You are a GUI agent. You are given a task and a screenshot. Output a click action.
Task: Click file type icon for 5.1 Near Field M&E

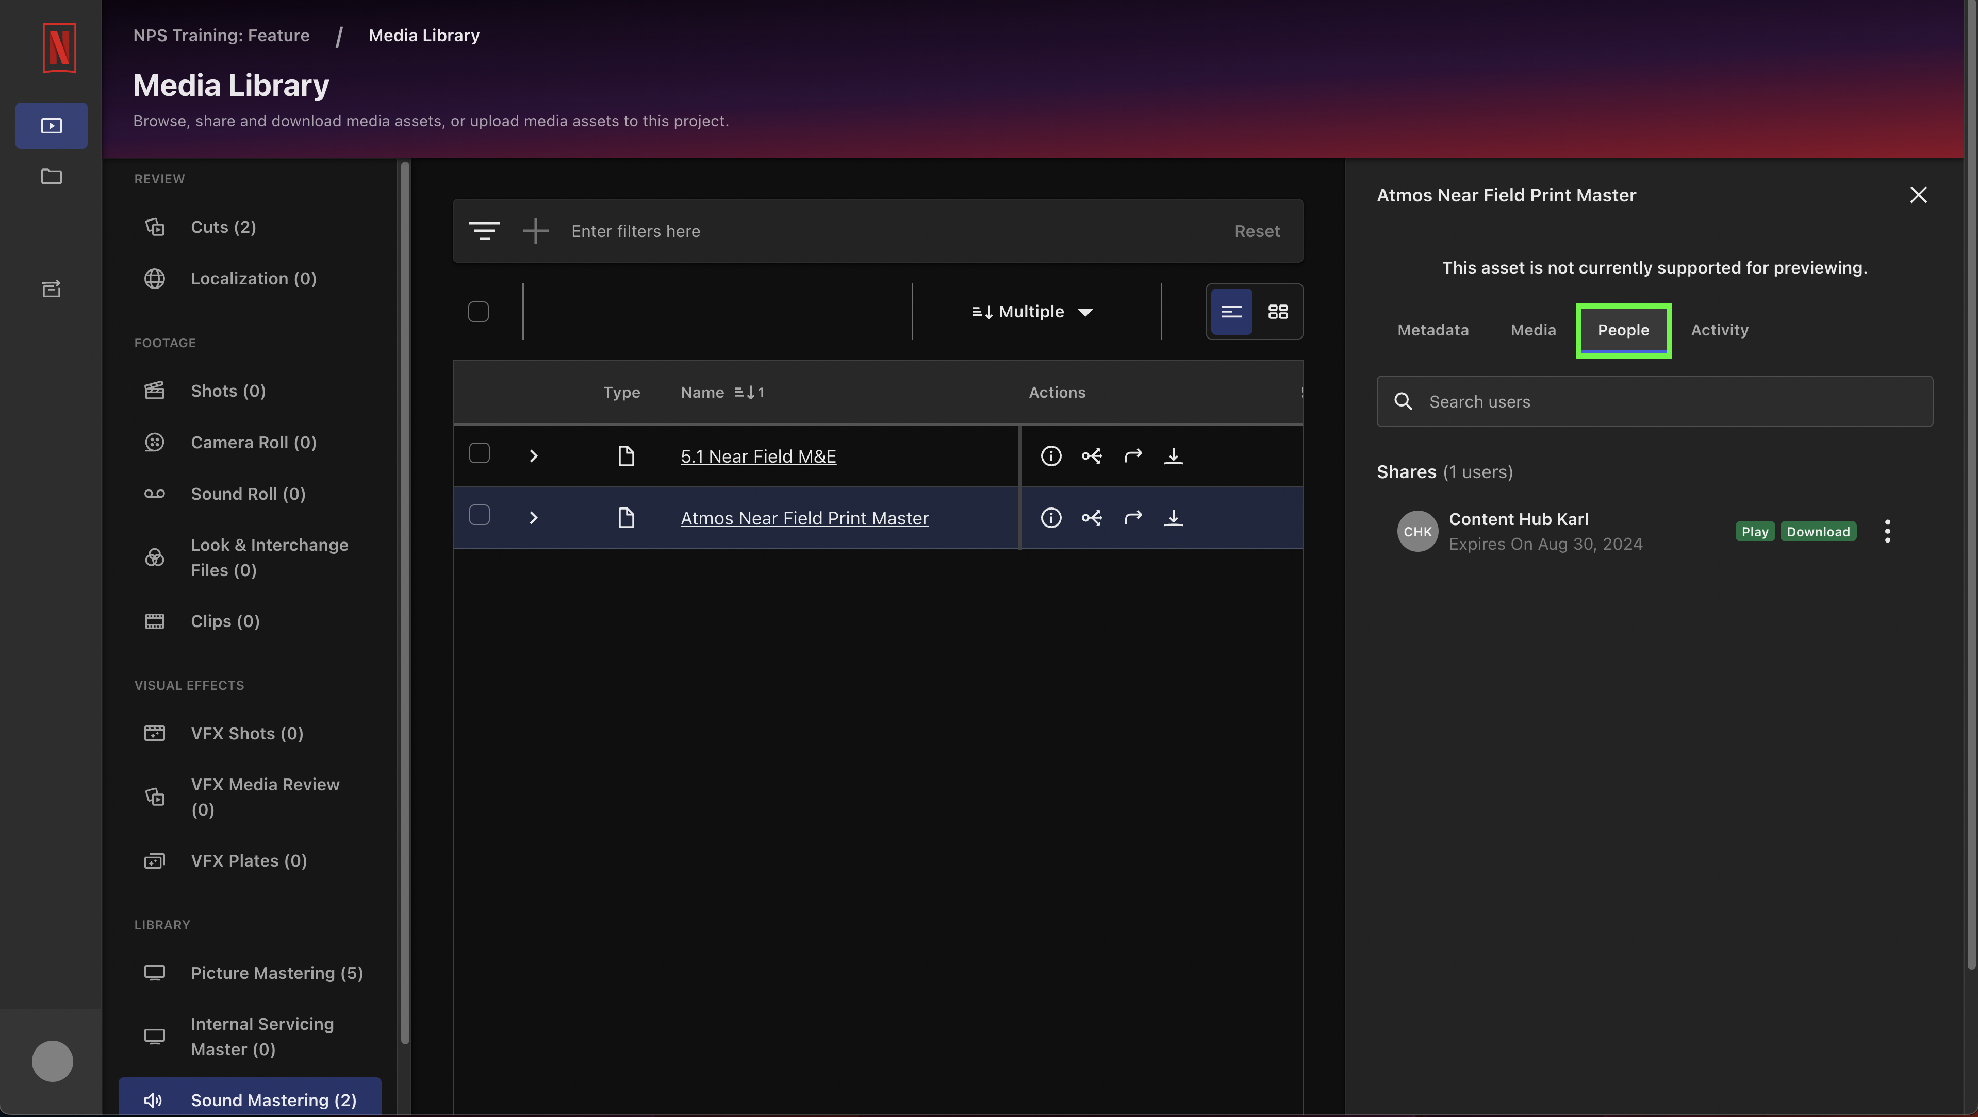coord(626,455)
